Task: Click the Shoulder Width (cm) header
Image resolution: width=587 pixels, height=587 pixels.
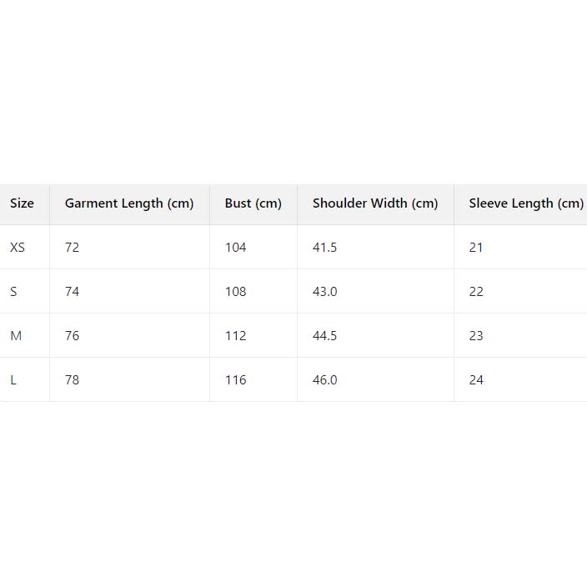Action: click(375, 203)
